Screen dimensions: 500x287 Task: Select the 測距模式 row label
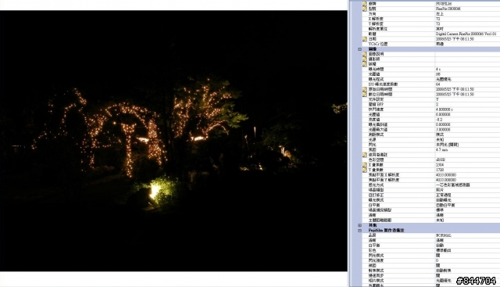376,135
